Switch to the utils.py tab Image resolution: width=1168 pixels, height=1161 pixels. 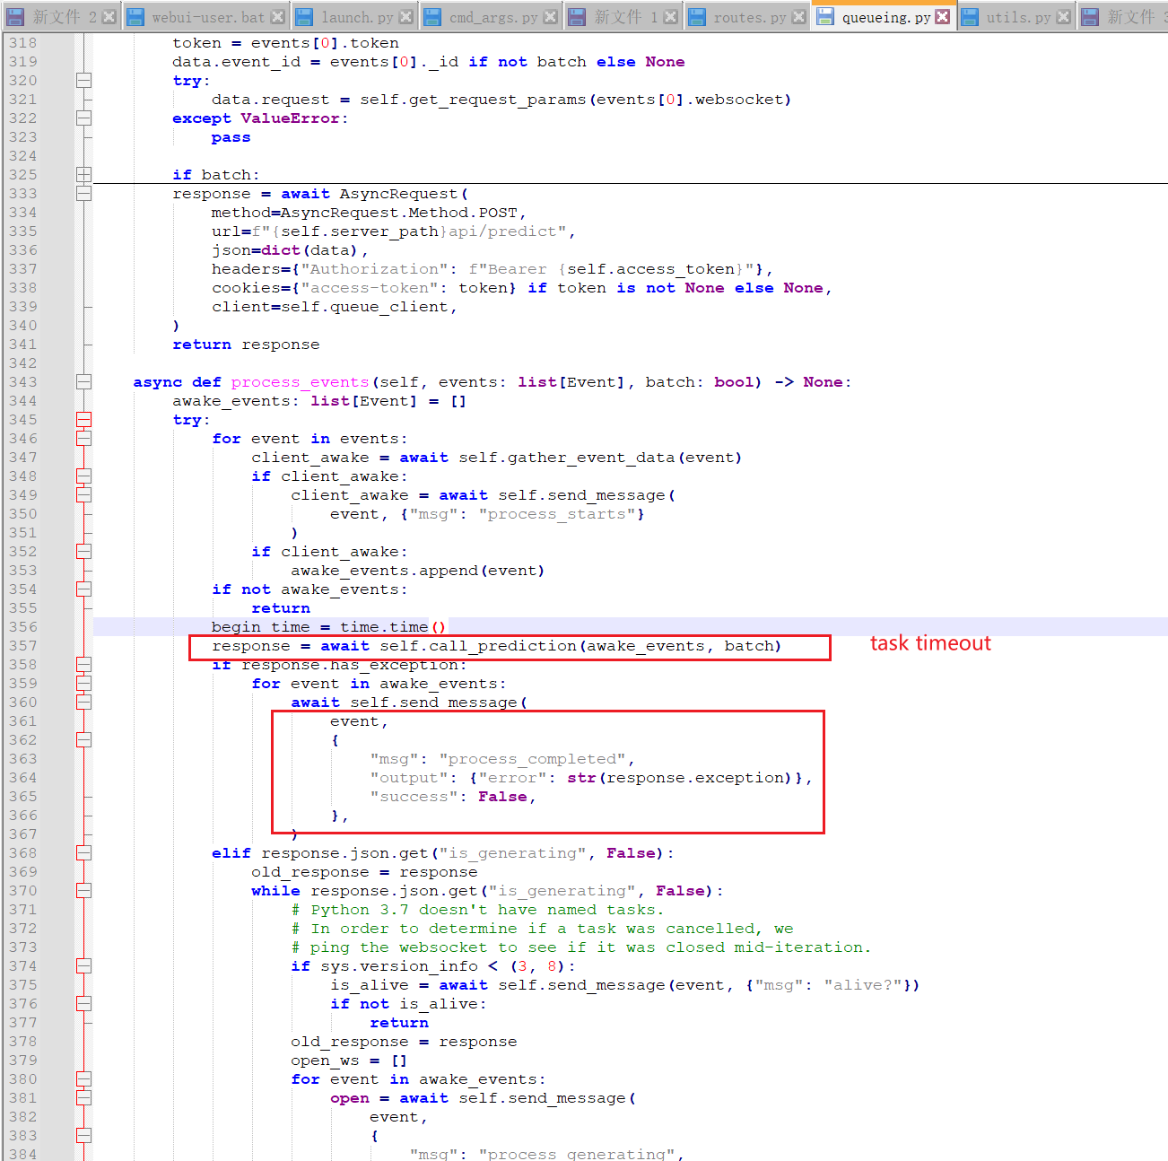click(x=1018, y=15)
